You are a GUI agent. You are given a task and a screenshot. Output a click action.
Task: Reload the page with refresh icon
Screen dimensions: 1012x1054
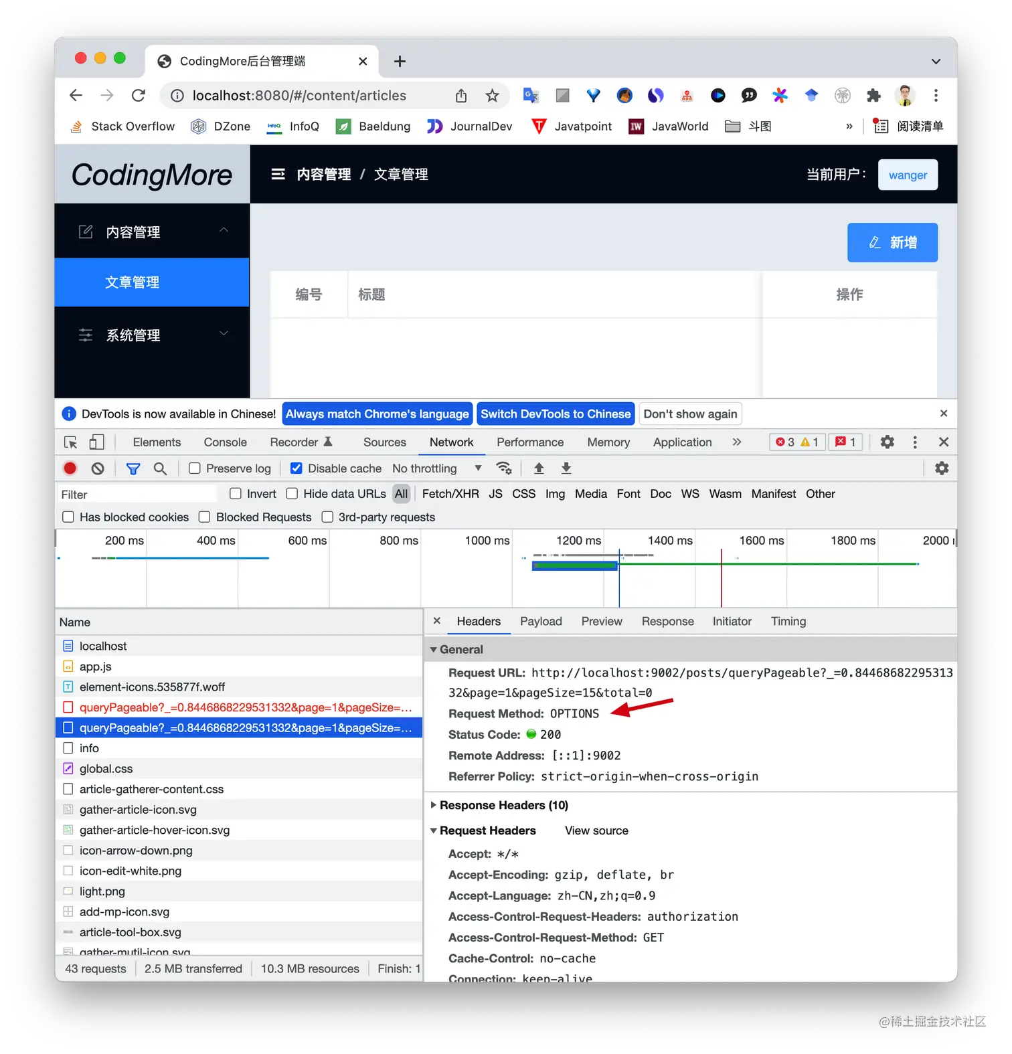click(139, 96)
